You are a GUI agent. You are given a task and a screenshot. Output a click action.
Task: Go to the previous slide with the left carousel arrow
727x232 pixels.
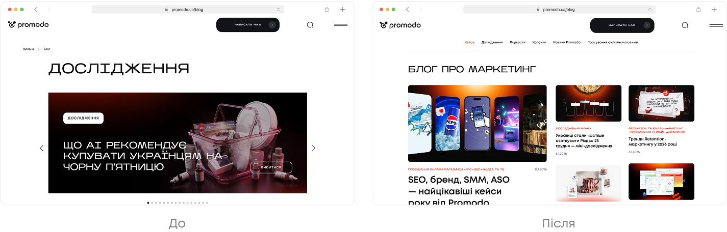coord(42,148)
